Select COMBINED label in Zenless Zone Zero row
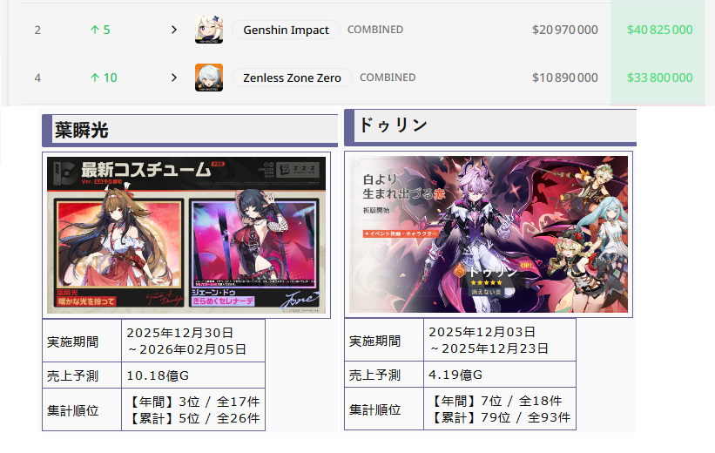This screenshot has width=715, height=453. point(388,78)
